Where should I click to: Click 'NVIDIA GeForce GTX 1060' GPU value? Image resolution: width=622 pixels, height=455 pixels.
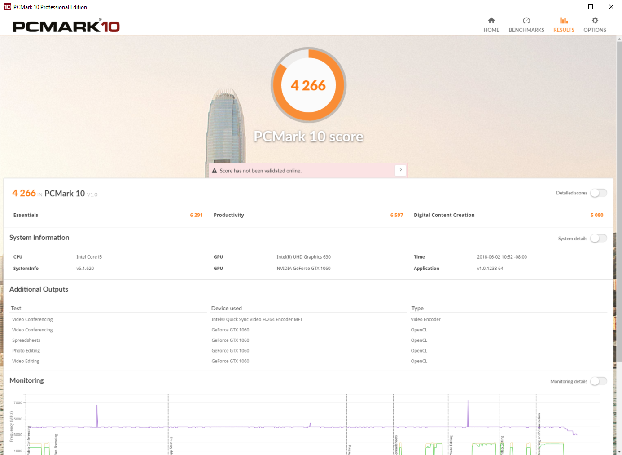tap(303, 269)
